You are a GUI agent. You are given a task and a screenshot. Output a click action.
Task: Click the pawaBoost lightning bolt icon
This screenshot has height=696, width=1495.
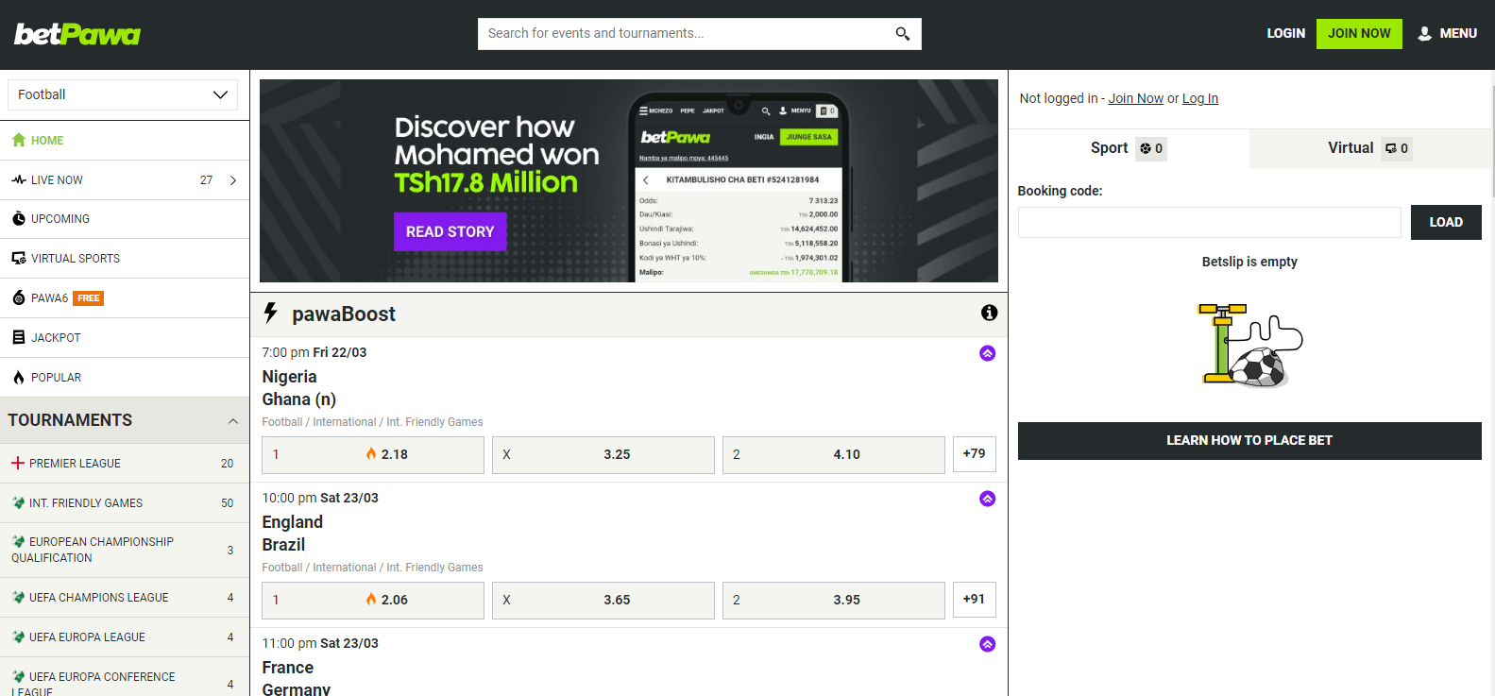[271, 313]
